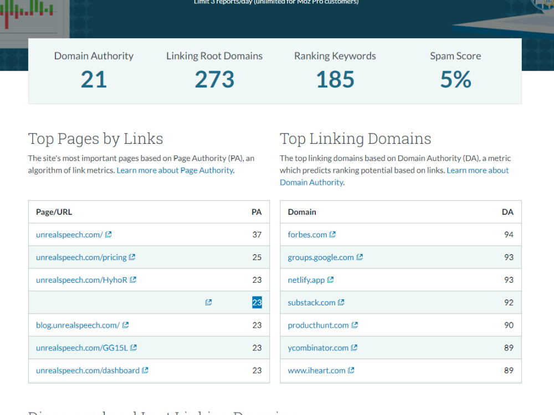Open external link icon beside ycombinator.com

354,347
